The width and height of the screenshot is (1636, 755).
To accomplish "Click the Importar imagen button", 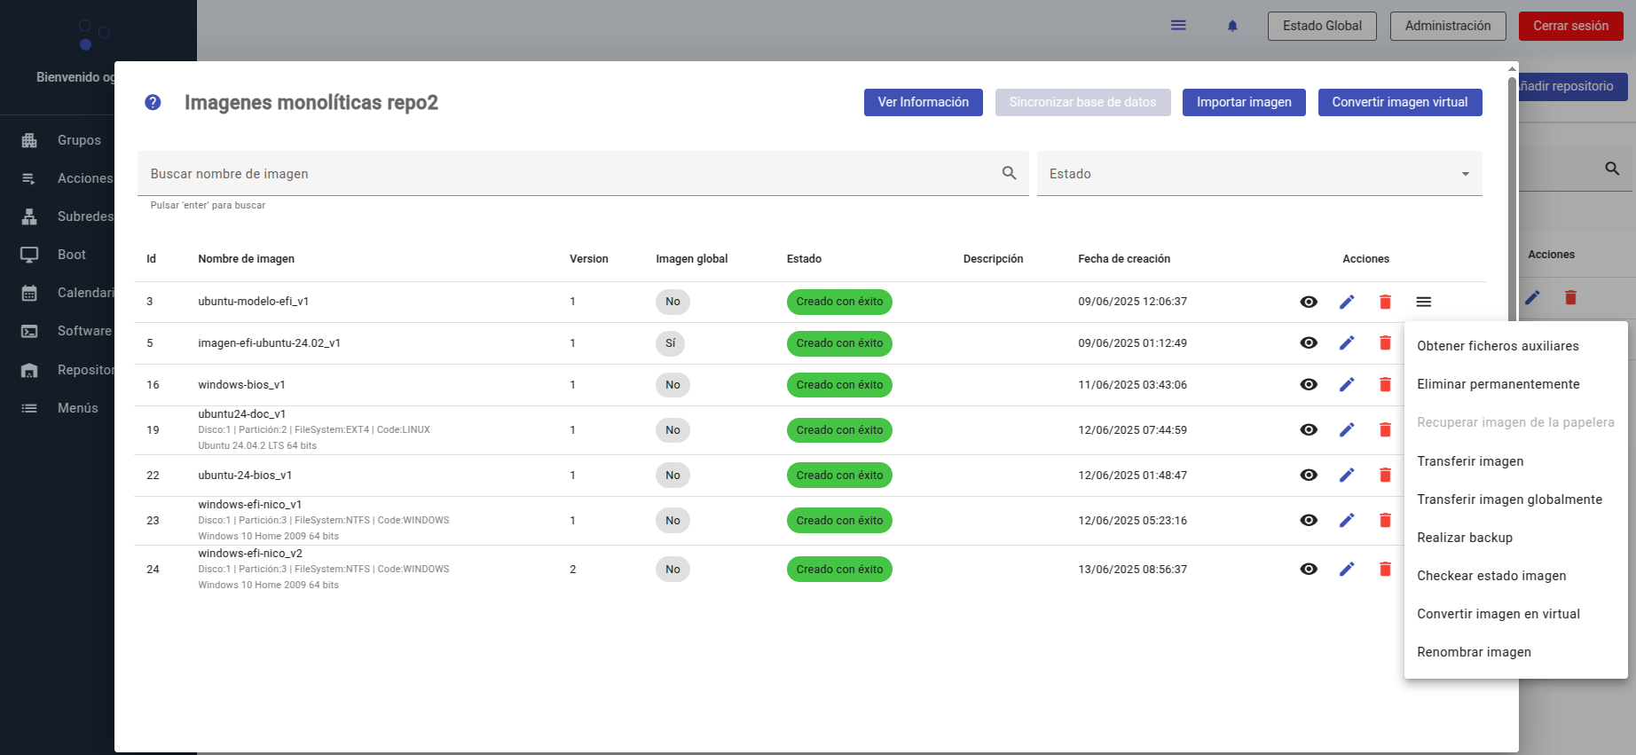I will coord(1244,102).
